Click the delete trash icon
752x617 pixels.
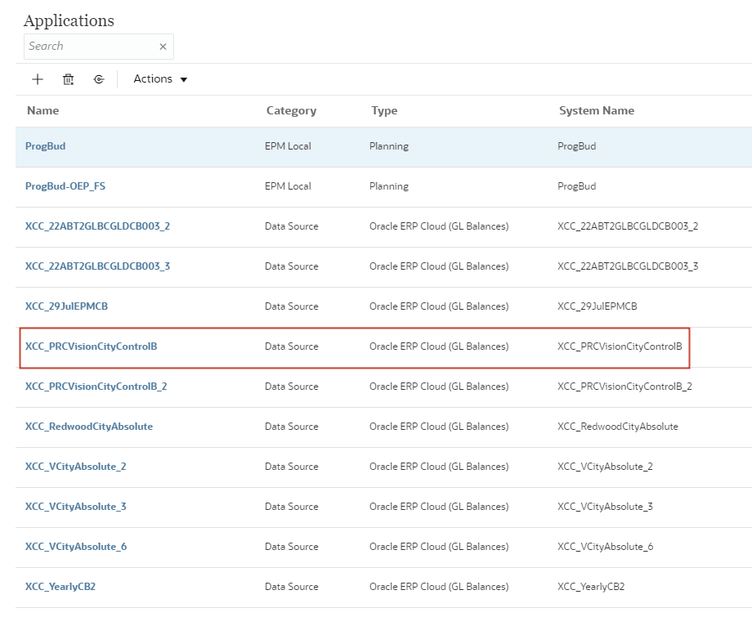(x=69, y=79)
